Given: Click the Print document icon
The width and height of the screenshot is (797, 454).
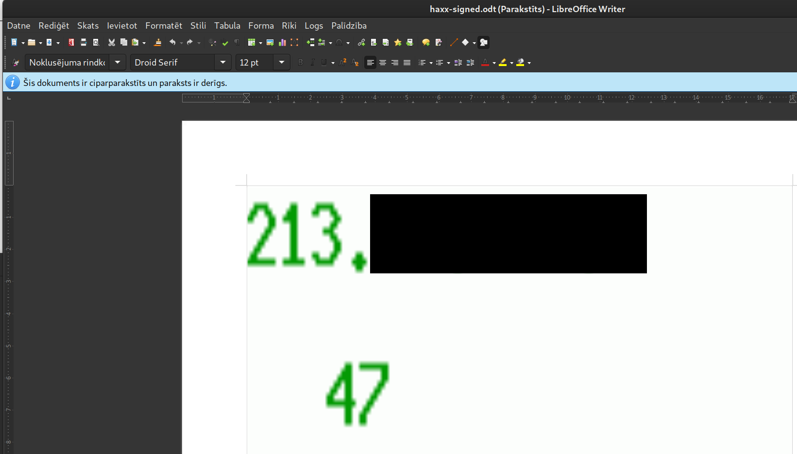Looking at the screenshot, I should point(84,43).
